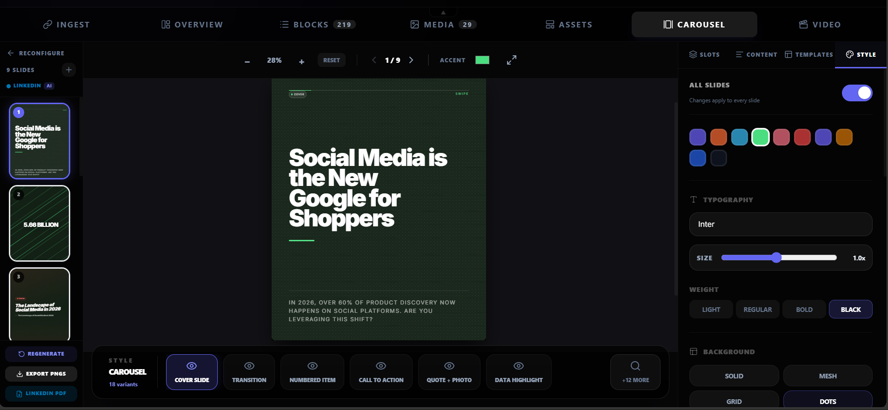Pick the orange accent swatch

[x=719, y=137]
